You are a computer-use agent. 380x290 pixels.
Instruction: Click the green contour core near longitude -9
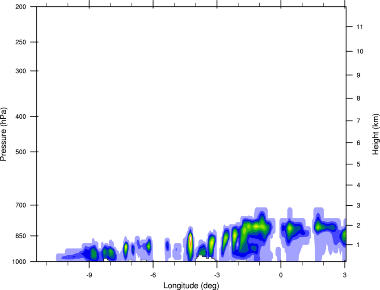(94, 253)
